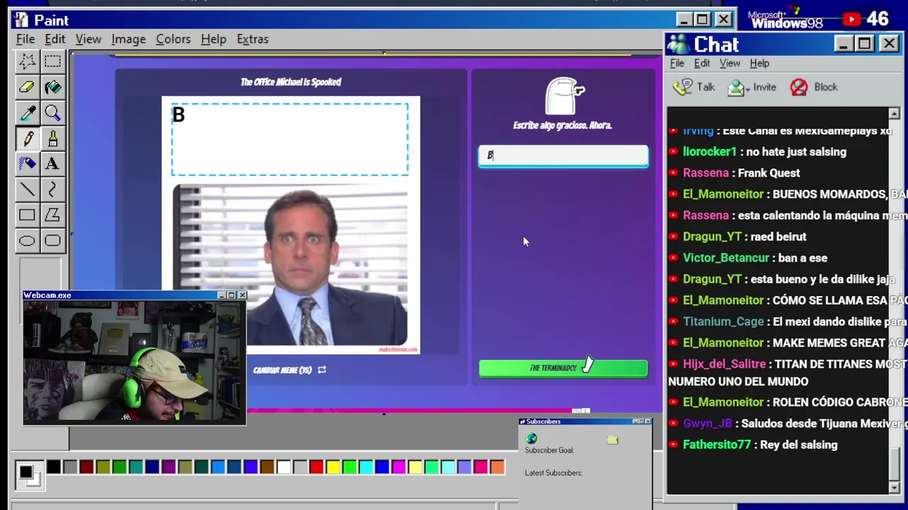The width and height of the screenshot is (908, 510).
Task: Select the Brush tool
Action: click(52, 138)
